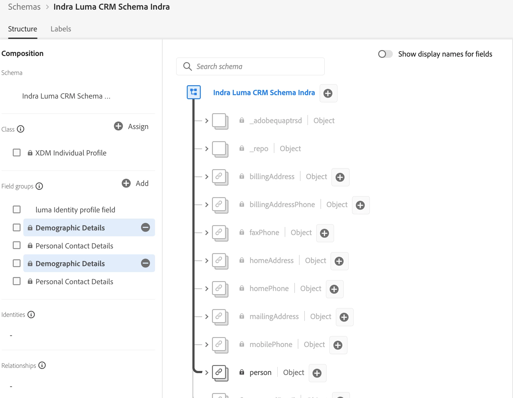Click the schema root tree icon
Screen dimensions: 513x398
click(x=194, y=92)
